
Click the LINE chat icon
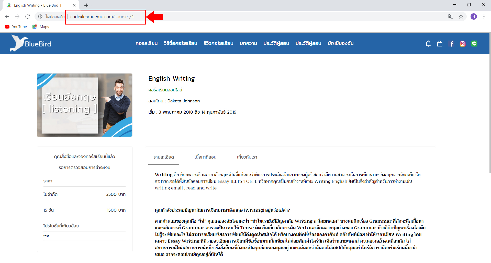tap(474, 44)
